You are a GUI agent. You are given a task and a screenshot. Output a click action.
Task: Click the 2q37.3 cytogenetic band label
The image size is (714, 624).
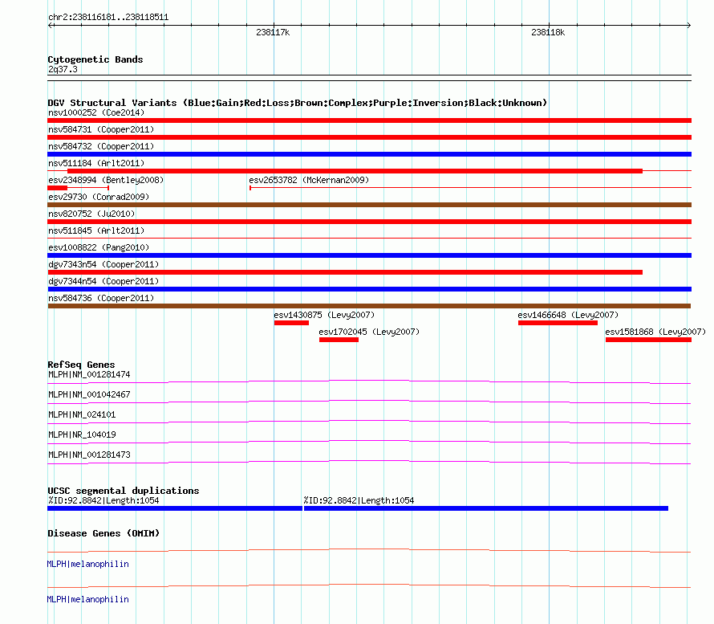click(63, 69)
